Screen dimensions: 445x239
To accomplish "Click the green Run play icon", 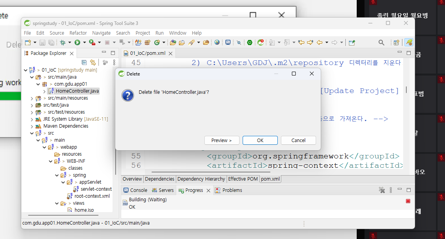I will [77, 42].
